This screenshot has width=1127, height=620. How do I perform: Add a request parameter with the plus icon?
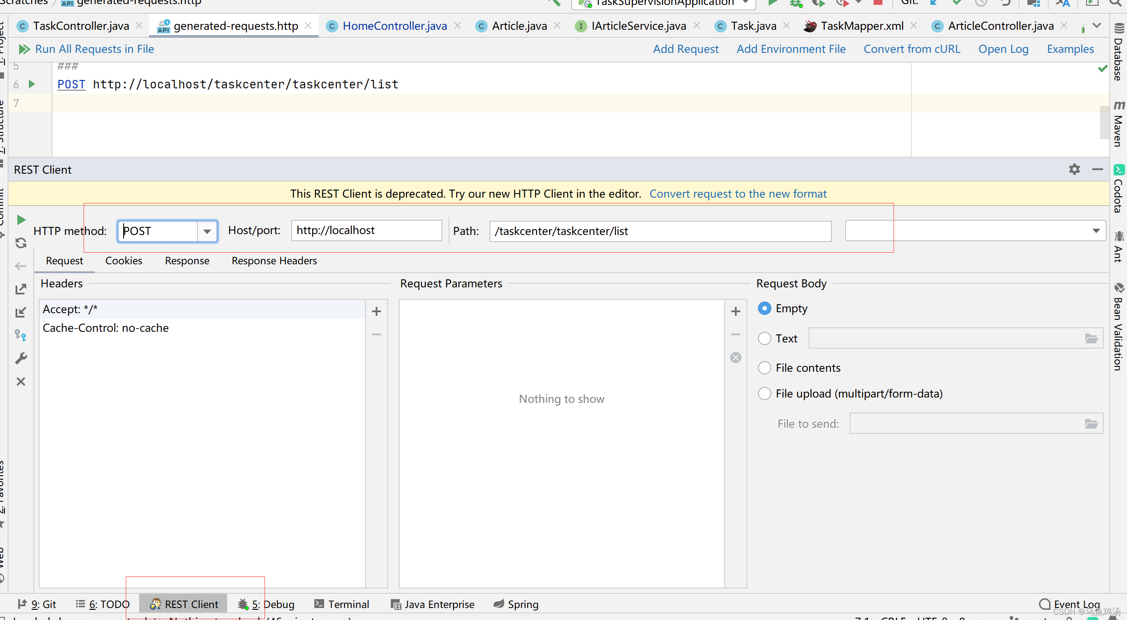coord(735,311)
